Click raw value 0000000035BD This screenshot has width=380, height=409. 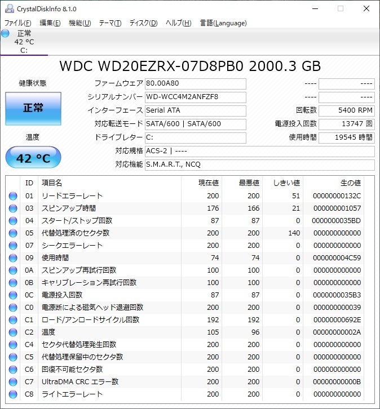(337, 221)
